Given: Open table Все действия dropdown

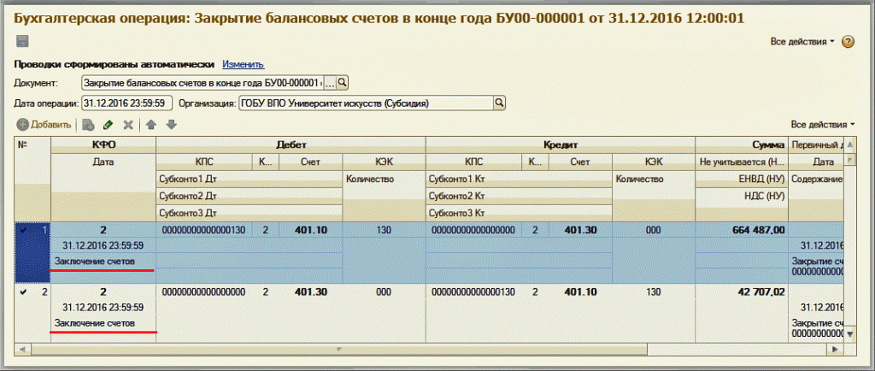Looking at the screenshot, I should (x=823, y=125).
